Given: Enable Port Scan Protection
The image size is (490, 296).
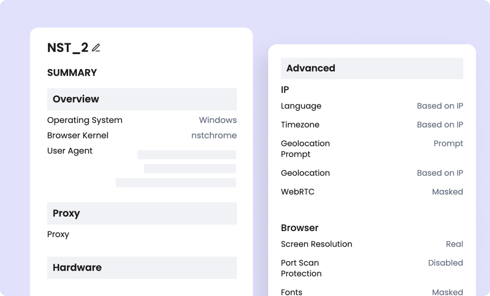Looking at the screenshot, I should click(445, 263).
